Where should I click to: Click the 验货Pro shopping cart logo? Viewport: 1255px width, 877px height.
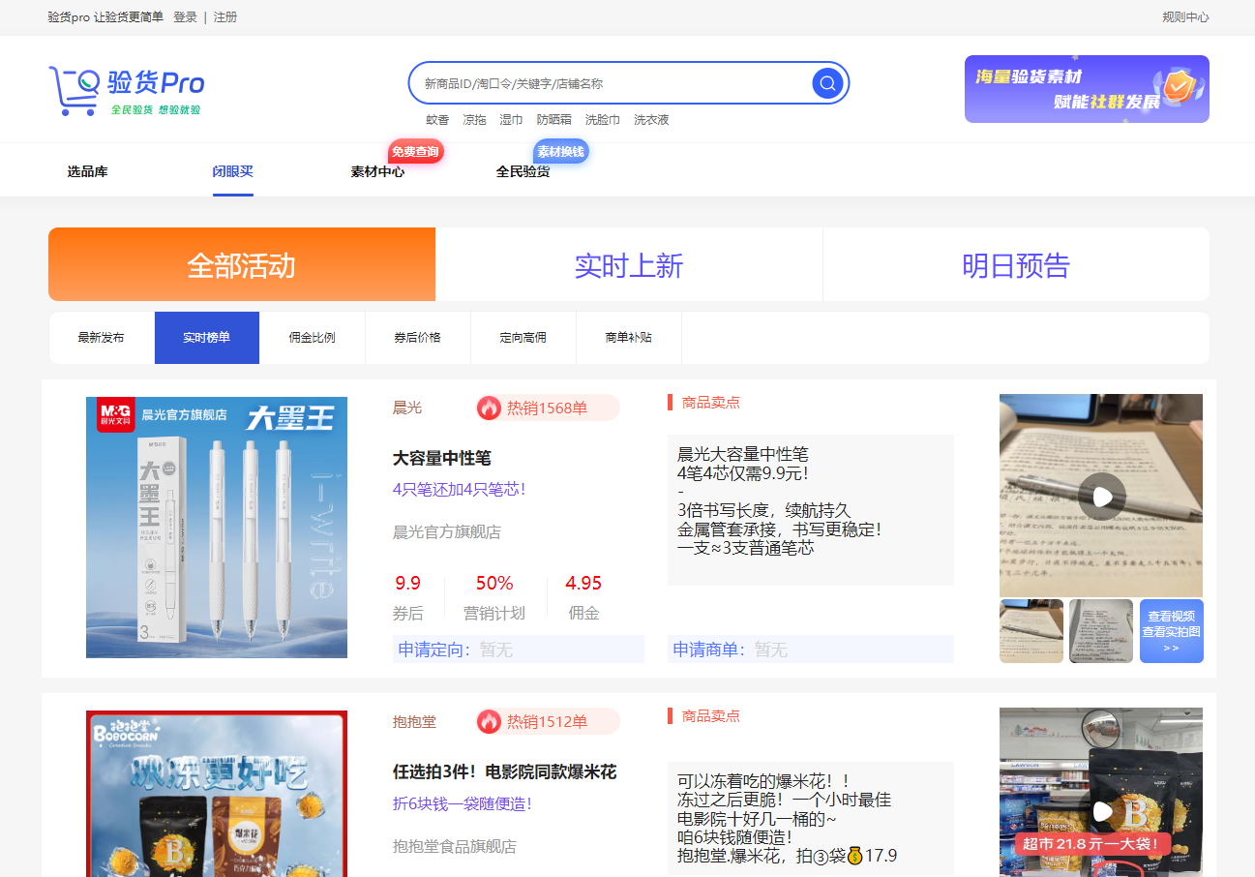click(x=126, y=90)
